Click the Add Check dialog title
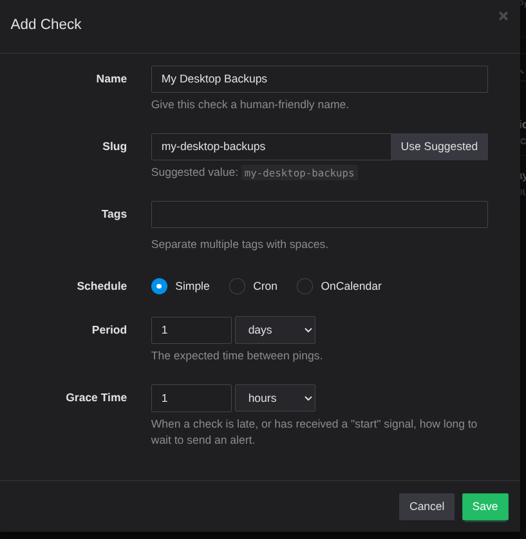The height and width of the screenshot is (539, 526). click(x=45, y=24)
